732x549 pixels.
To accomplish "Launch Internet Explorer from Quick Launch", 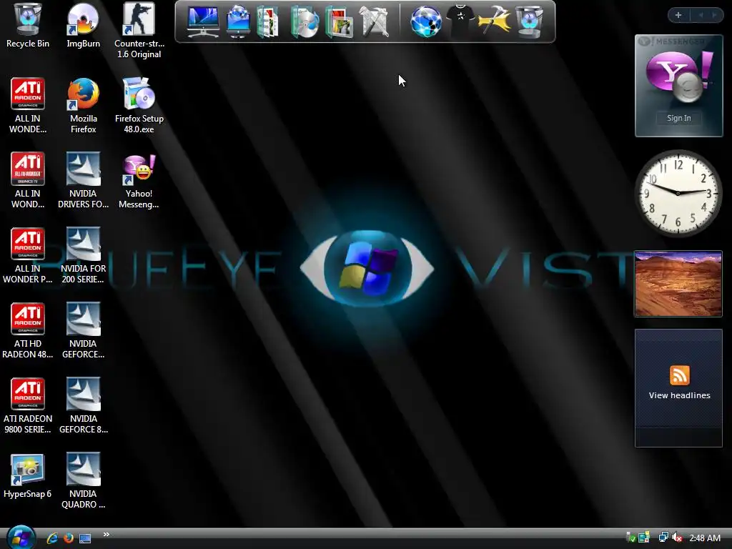I will pyautogui.click(x=52, y=538).
